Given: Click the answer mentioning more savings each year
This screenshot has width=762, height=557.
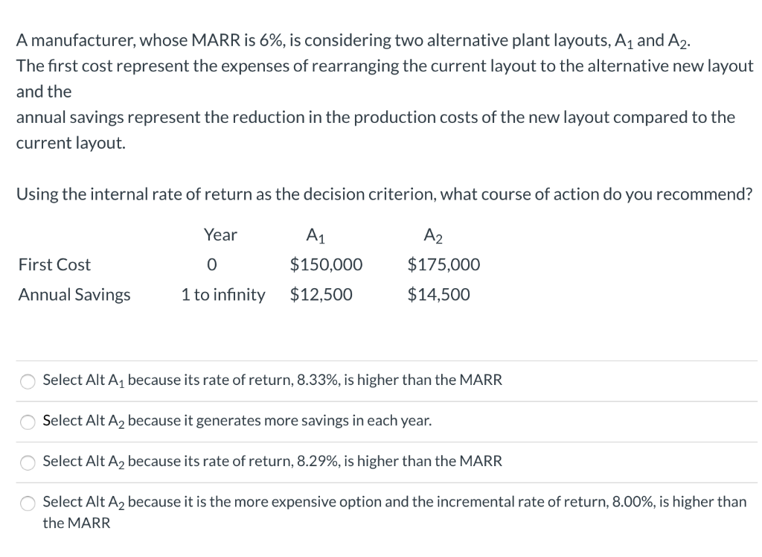Looking at the screenshot, I should pos(237,421).
